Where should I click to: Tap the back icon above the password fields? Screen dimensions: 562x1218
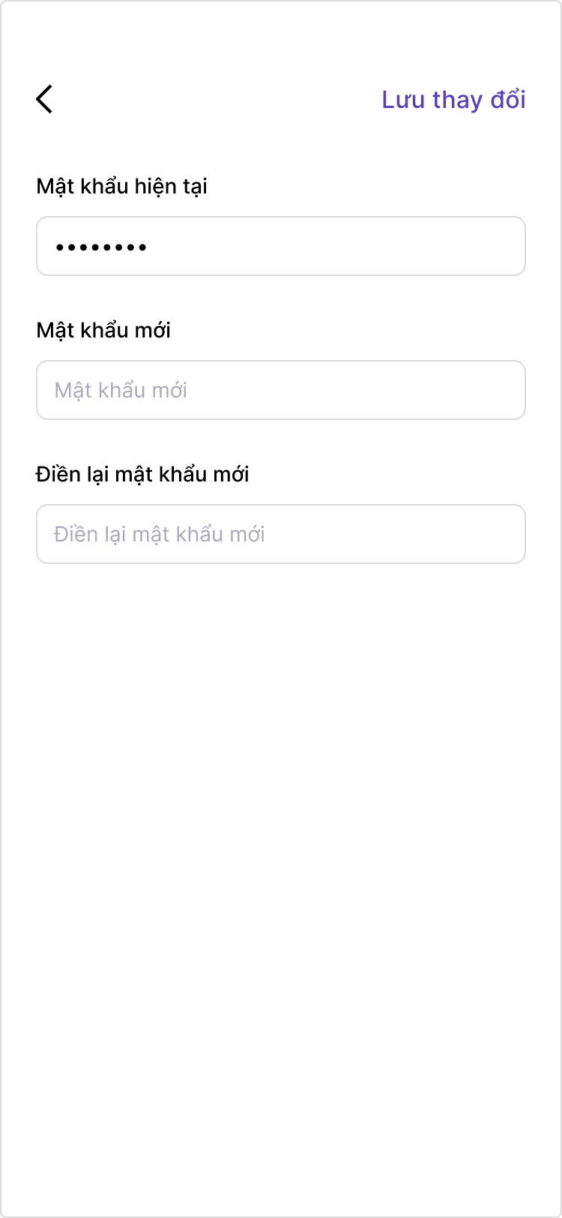[44, 98]
